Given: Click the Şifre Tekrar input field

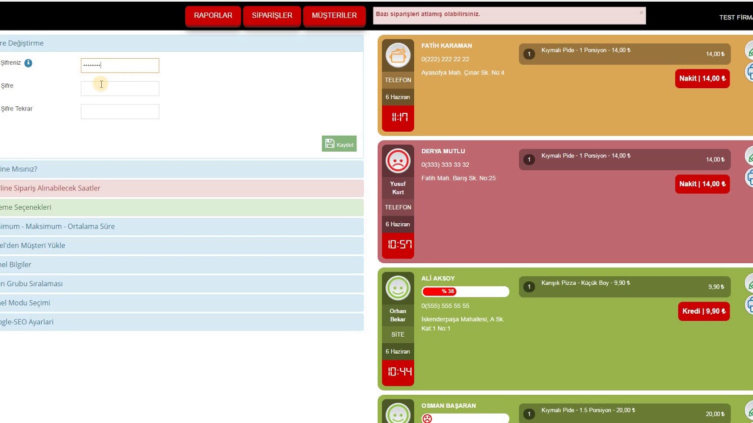Looking at the screenshot, I should pyautogui.click(x=120, y=112).
